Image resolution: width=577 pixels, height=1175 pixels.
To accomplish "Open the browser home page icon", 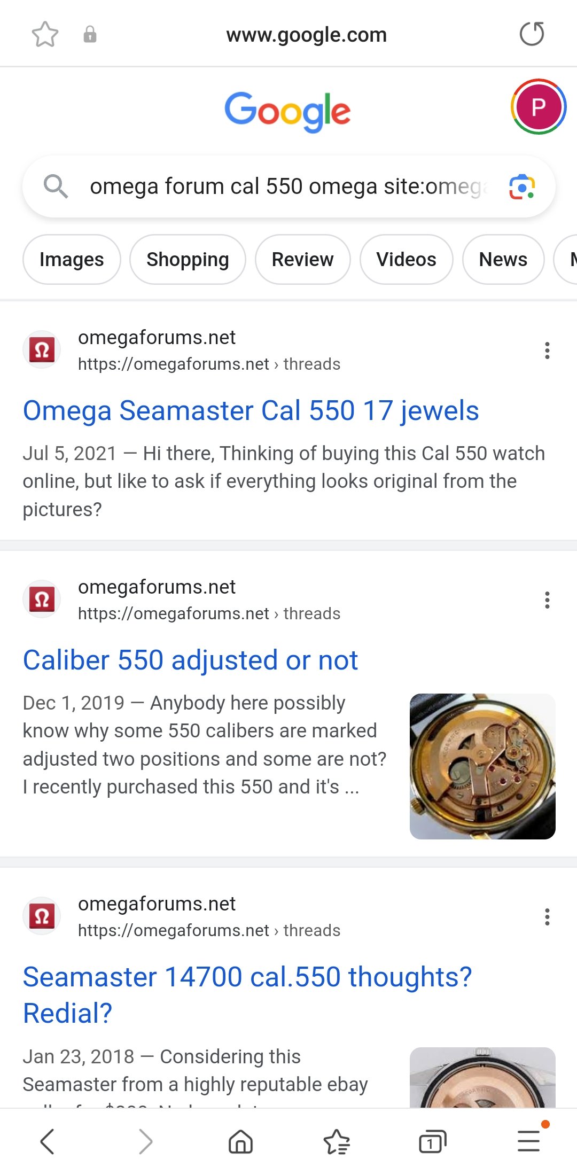I will (240, 1142).
